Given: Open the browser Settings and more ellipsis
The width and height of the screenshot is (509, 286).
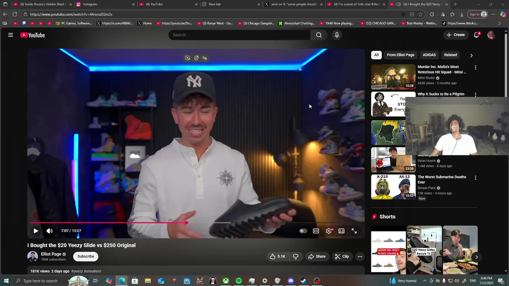Looking at the screenshot, I should (493, 14).
